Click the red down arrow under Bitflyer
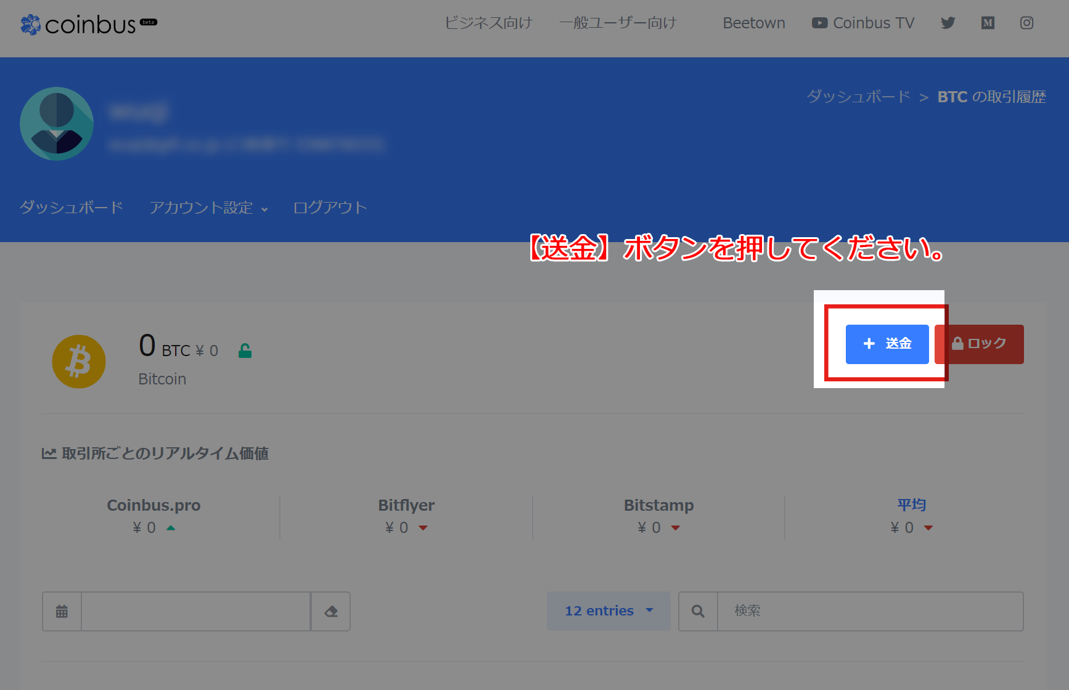Viewport: 1069px width, 690px height. pos(423,528)
